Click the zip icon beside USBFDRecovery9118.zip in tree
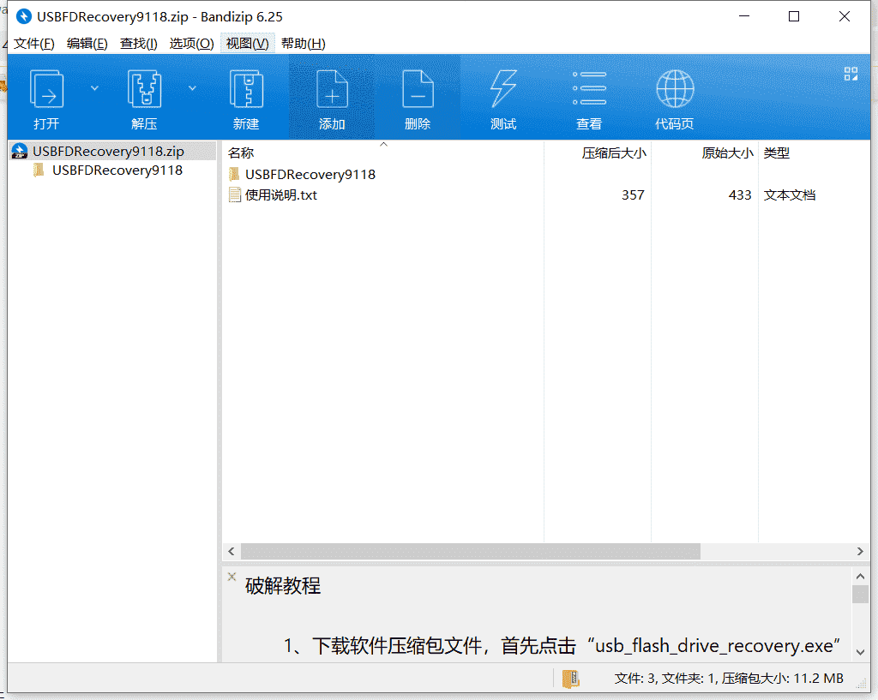 point(20,151)
